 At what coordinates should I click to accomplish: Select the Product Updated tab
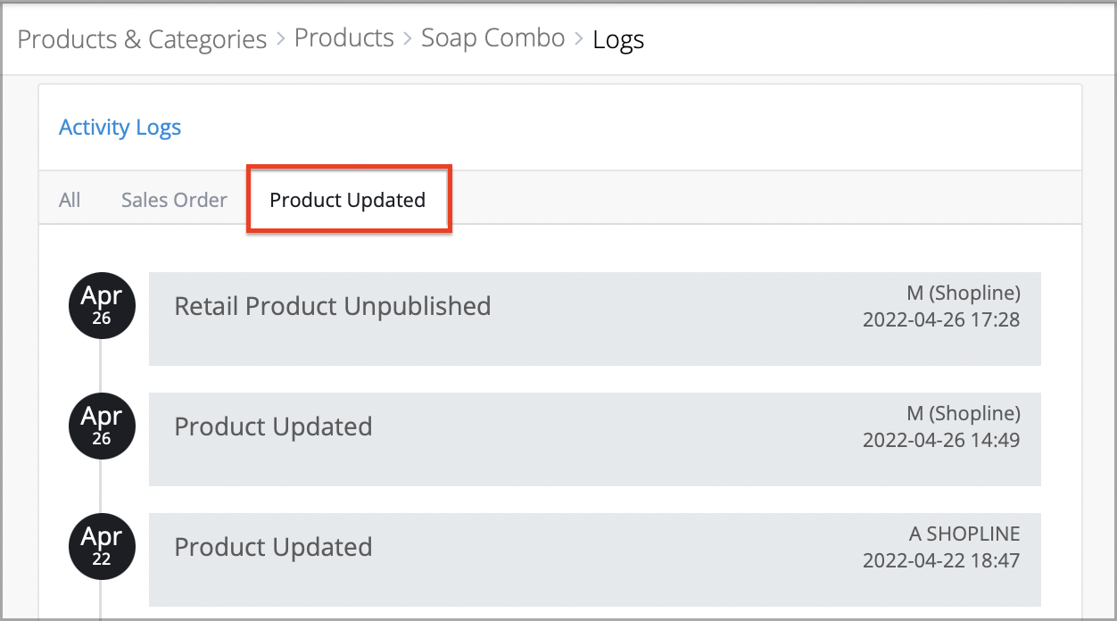(x=348, y=200)
